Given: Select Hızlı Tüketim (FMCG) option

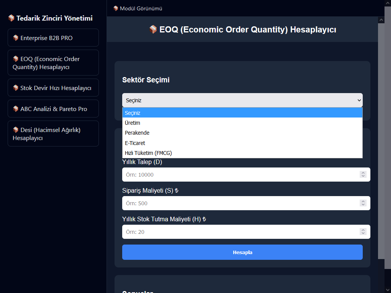Looking at the screenshot, I should [x=242, y=153].
